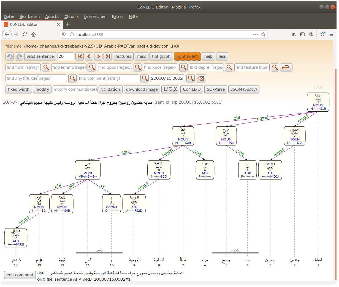Open the Ansicht menu
339x287 pixels.
click(x=52, y=16)
